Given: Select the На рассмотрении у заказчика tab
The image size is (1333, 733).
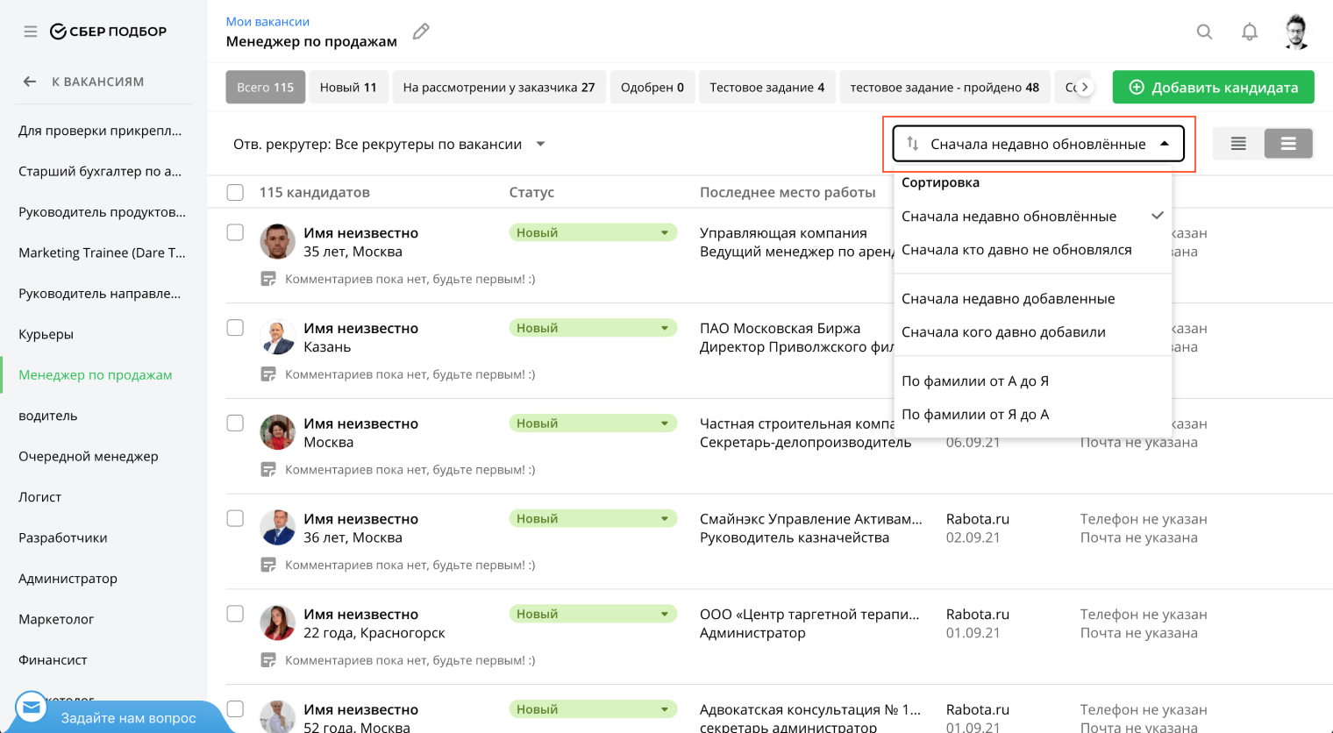Looking at the screenshot, I should pyautogui.click(x=498, y=88).
